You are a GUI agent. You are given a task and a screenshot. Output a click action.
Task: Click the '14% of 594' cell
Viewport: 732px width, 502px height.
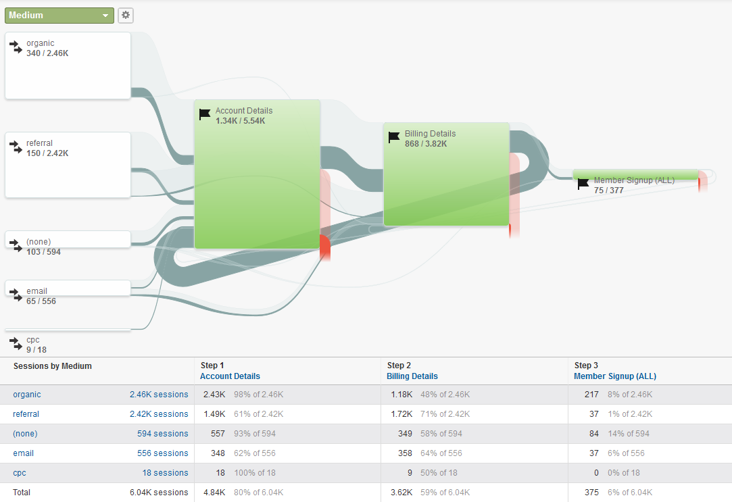(x=629, y=434)
